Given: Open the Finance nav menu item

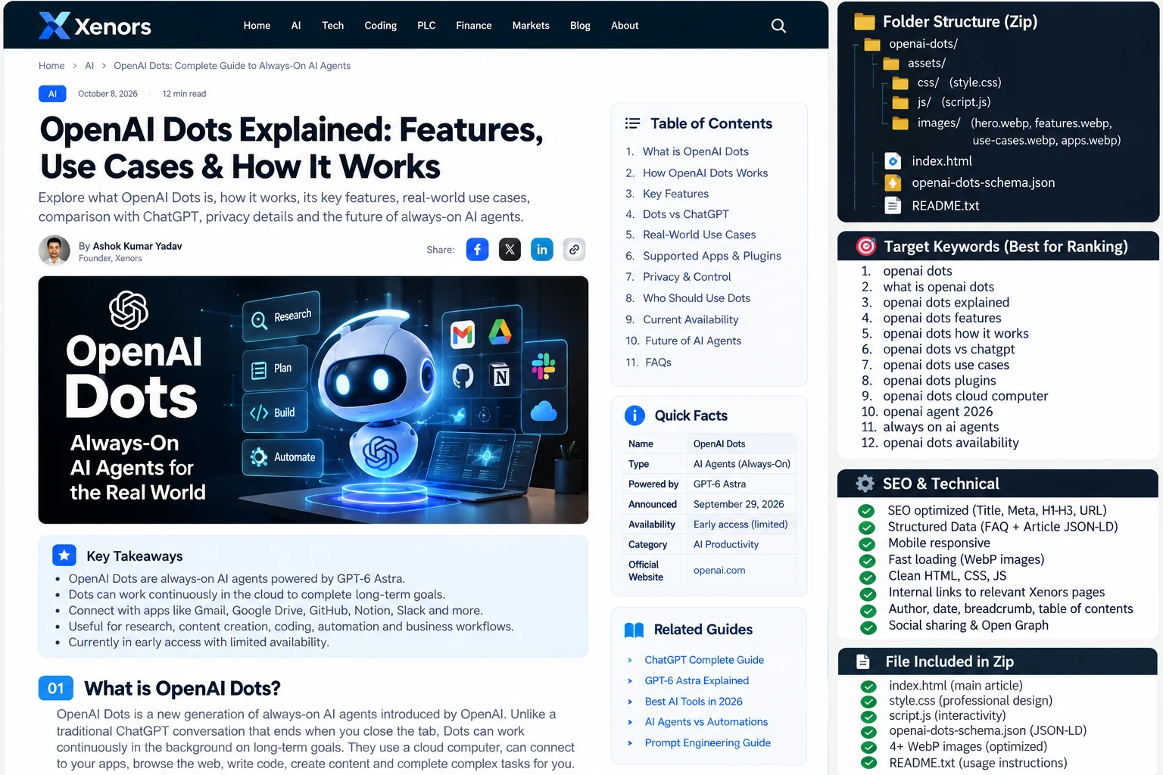Looking at the screenshot, I should tap(474, 26).
